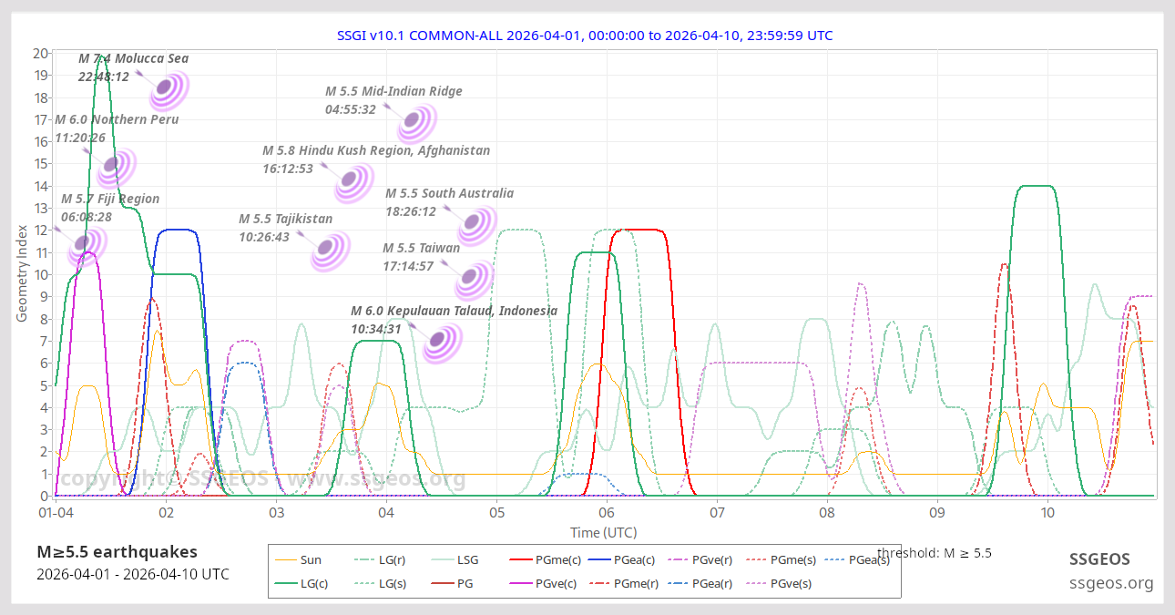Click the M 5.5 Mid-Indian Ridge marker icon
The image size is (1175, 615).
pos(415,121)
